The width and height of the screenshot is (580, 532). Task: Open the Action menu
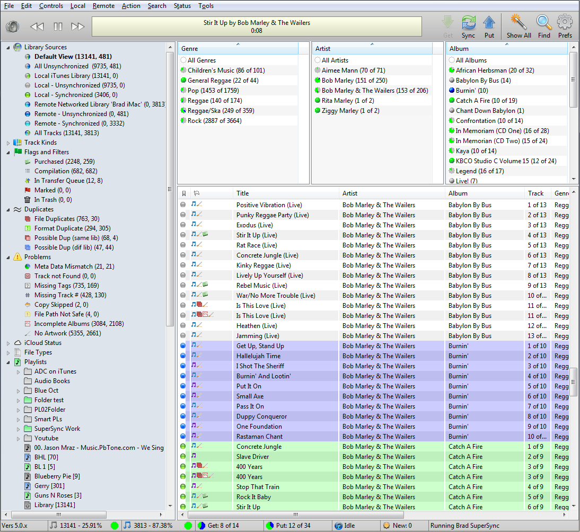pyautogui.click(x=131, y=6)
